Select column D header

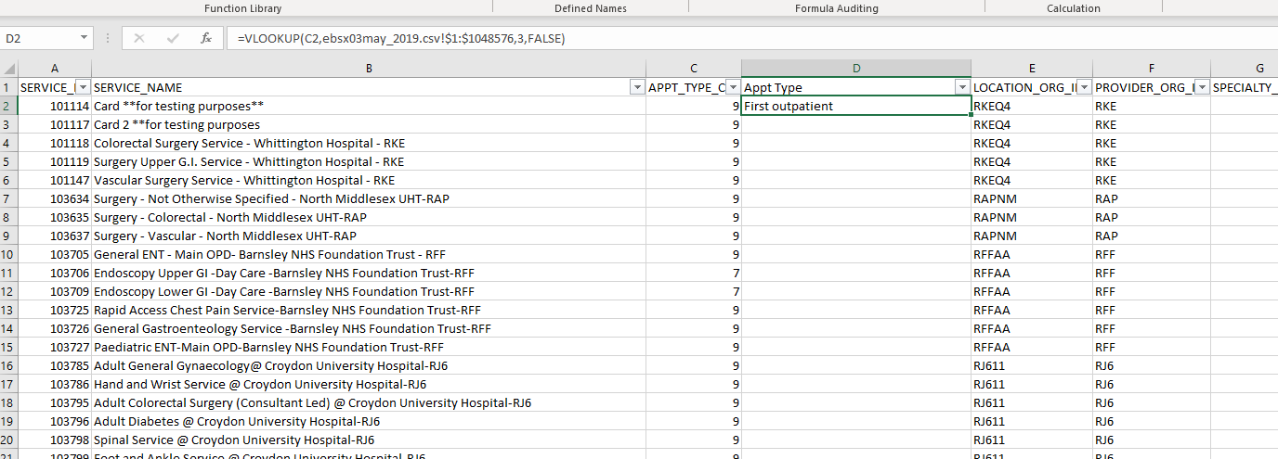[856, 69]
